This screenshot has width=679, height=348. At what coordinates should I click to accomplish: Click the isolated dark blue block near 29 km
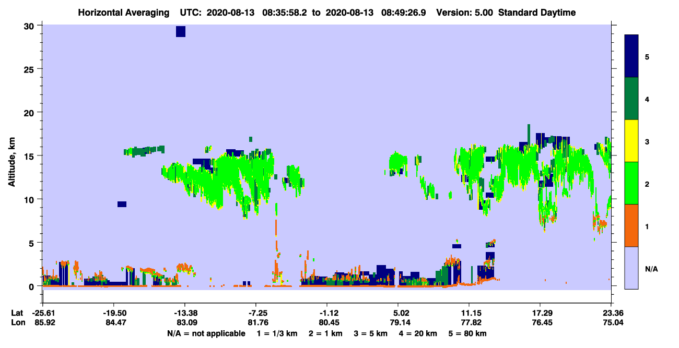tap(181, 31)
